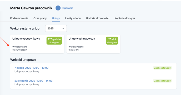
Task: Click the Wykorzystane 3 z 120 godzin text
Action: 20,48
